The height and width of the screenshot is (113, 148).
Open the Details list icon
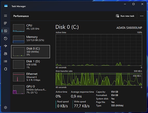click(5, 61)
